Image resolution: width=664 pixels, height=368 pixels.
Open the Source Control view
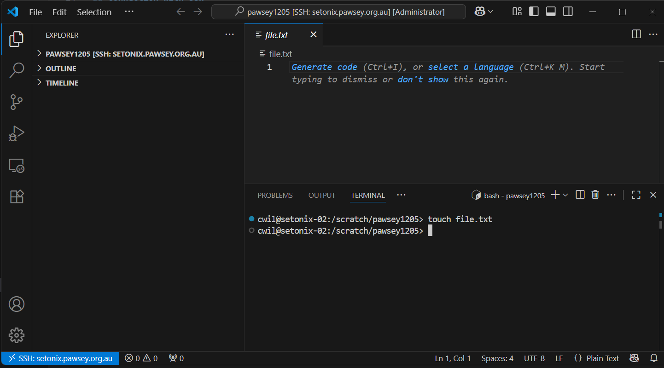click(17, 102)
